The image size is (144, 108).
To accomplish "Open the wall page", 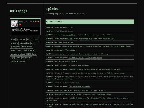I will click(29, 39).
